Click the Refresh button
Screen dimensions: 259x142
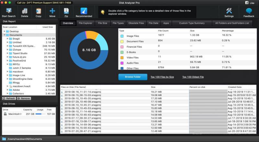tap(9, 99)
